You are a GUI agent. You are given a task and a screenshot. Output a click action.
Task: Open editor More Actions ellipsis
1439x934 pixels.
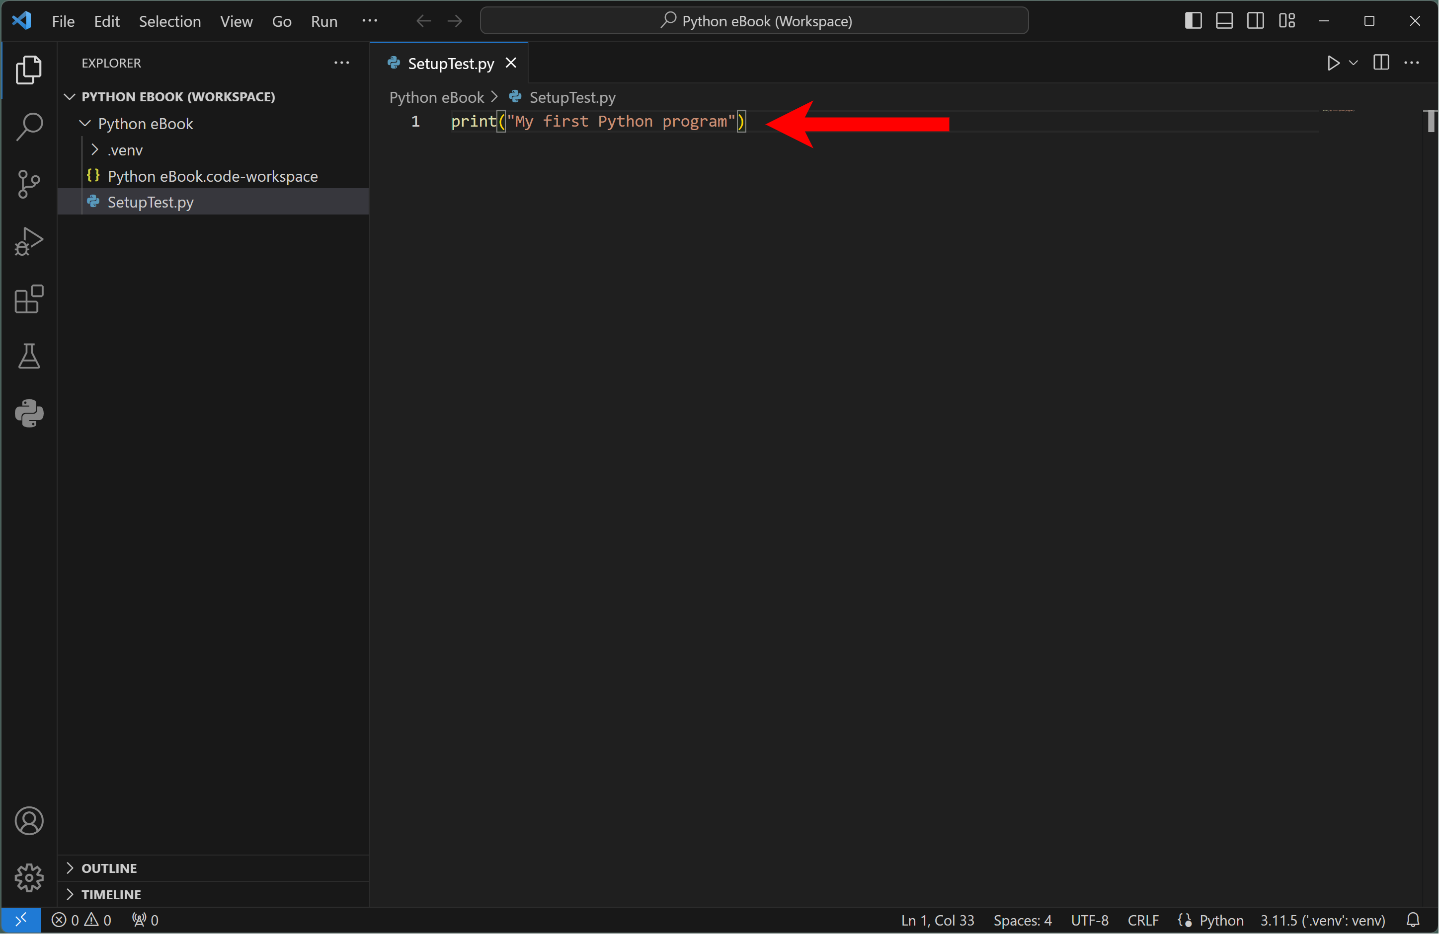[x=1412, y=63]
